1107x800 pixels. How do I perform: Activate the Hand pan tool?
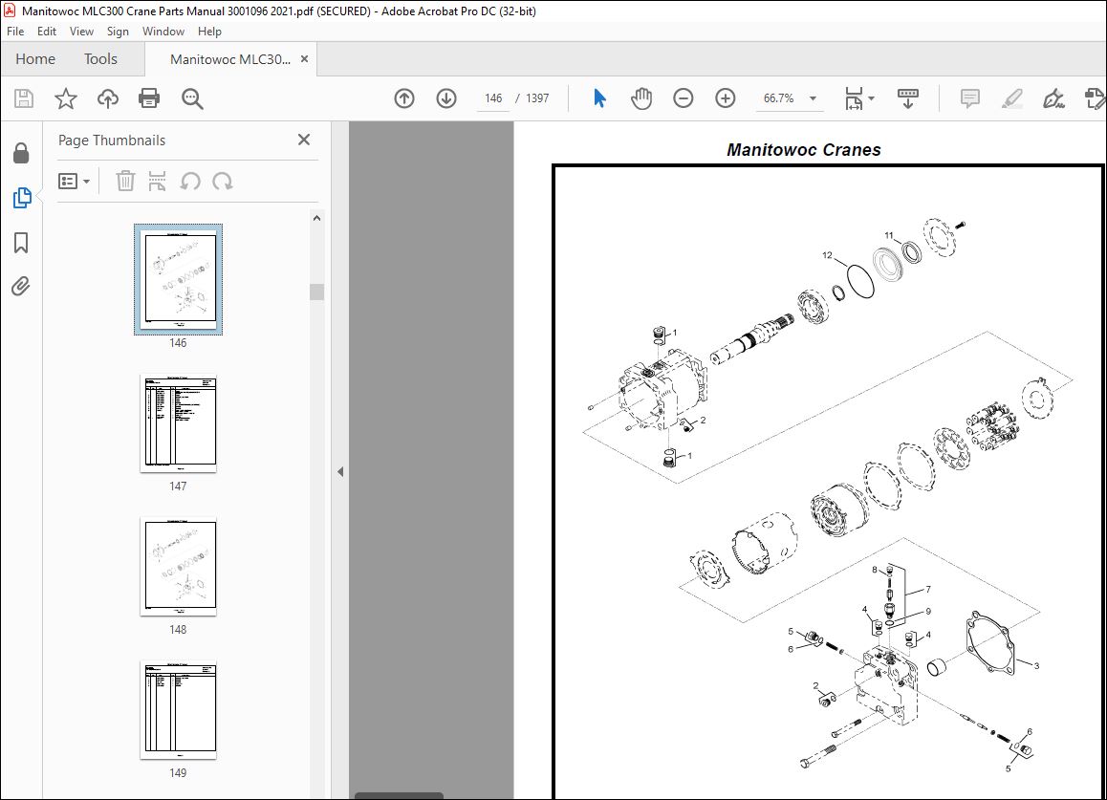click(x=641, y=98)
